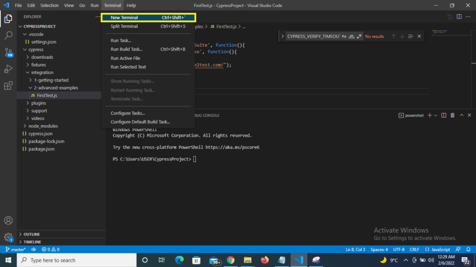
Task: Toggle Use Regular Expression in Find widget
Action: 359,36
